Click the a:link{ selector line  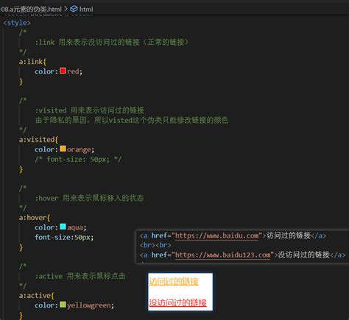[x=32, y=62]
